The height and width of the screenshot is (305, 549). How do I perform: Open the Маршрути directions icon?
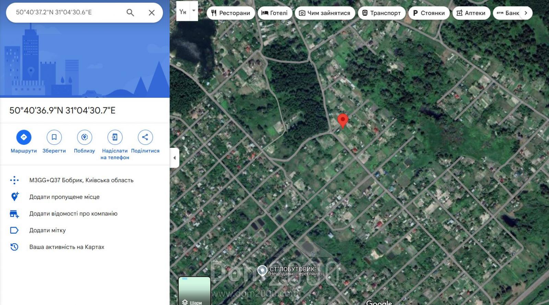click(24, 137)
